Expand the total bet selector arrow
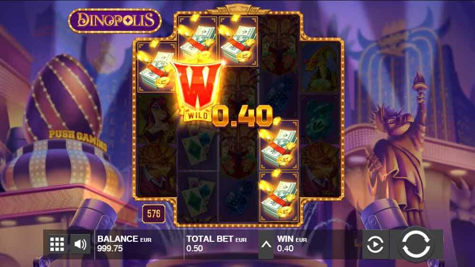 click(x=266, y=245)
